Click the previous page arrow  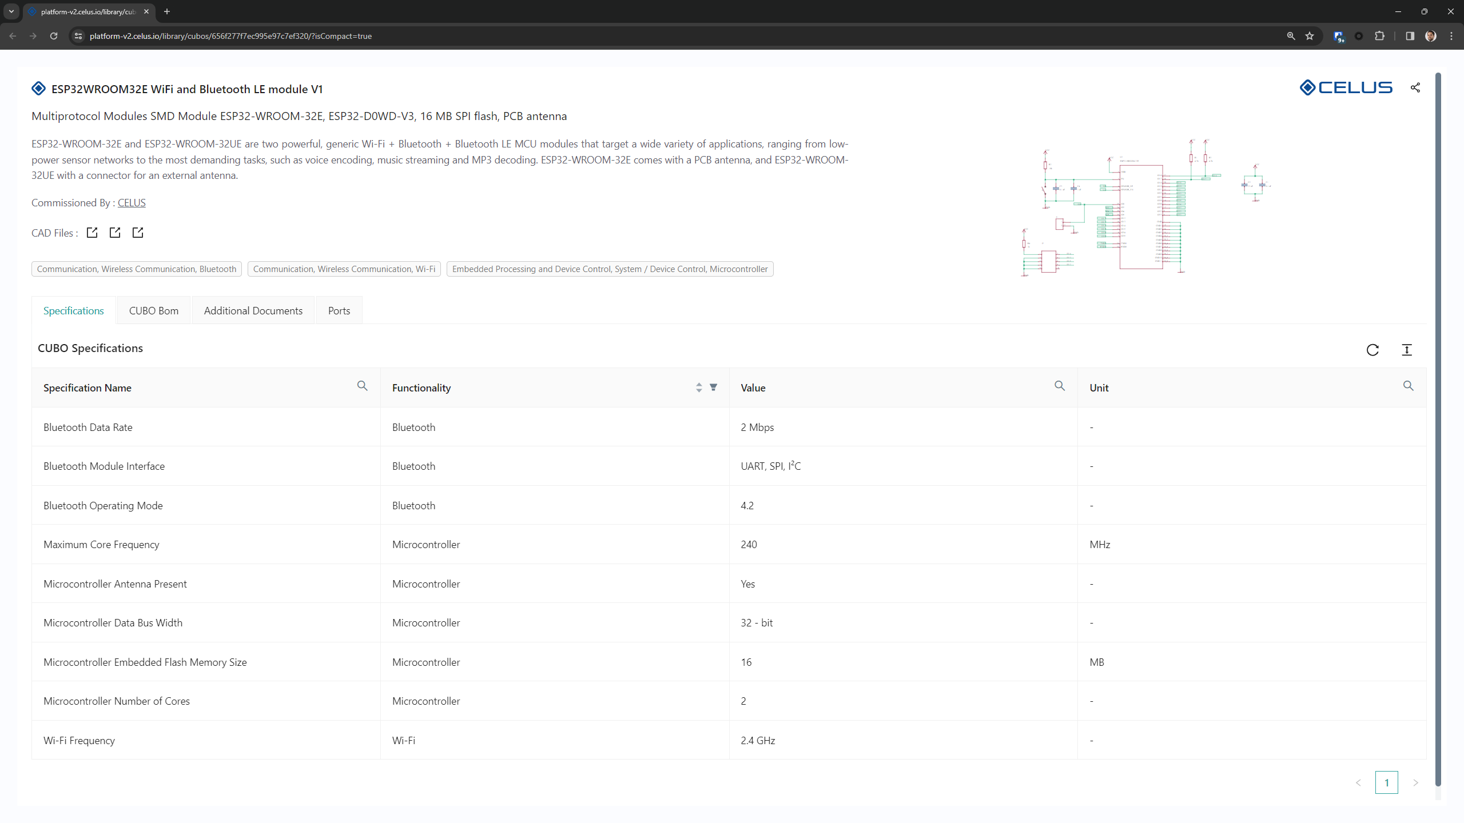[x=1358, y=782]
